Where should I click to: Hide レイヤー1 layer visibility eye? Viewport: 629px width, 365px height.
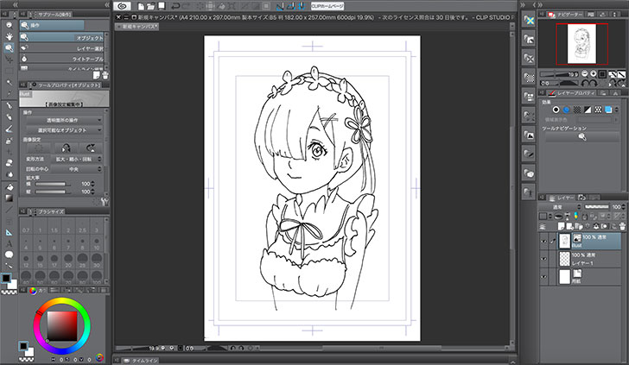pos(543,259)
